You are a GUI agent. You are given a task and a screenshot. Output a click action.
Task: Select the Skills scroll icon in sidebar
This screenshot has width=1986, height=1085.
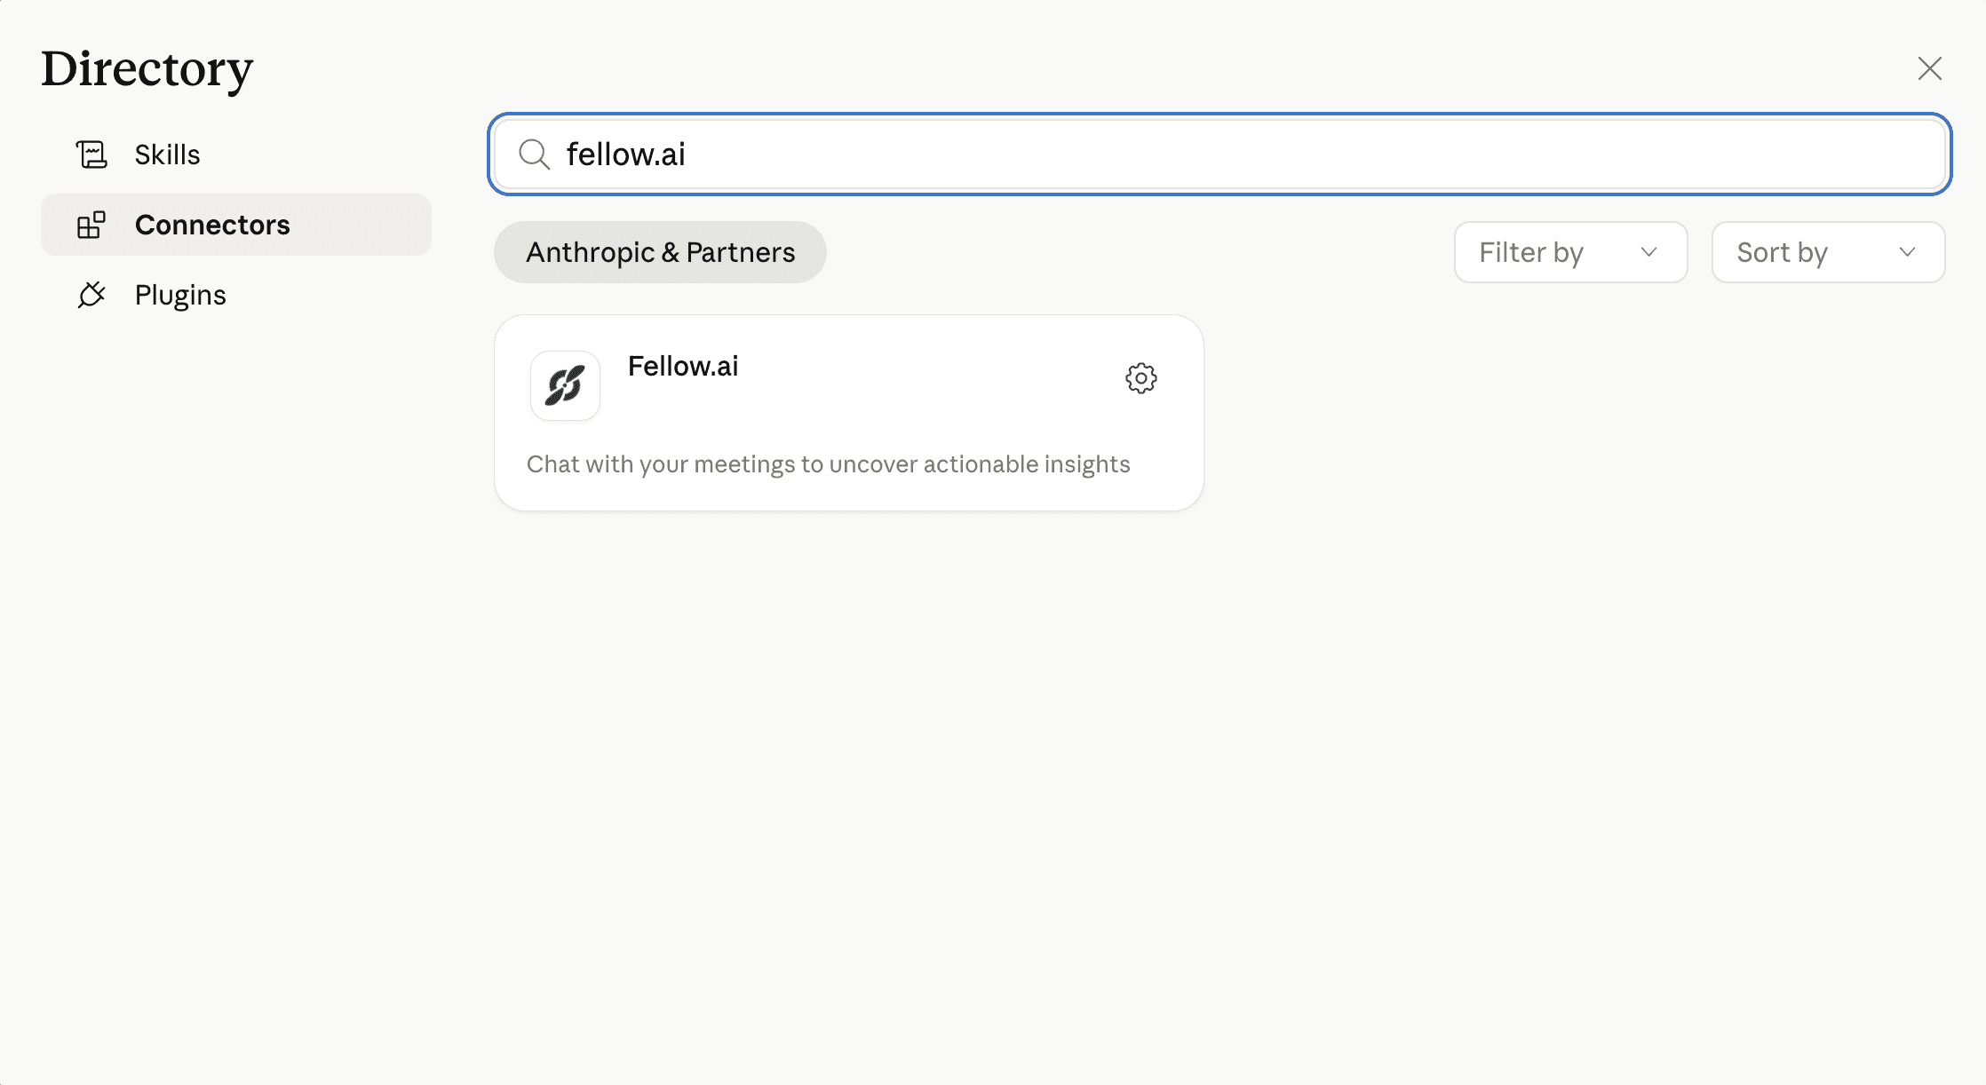[91, 154]
